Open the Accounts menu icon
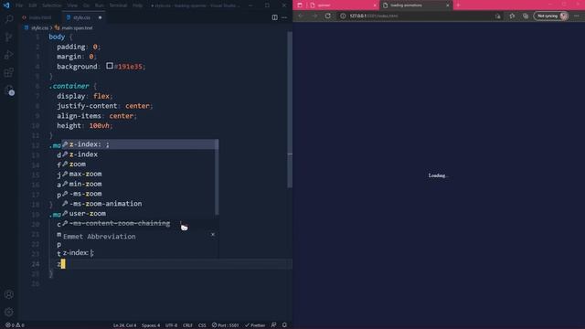585x329 pixels. [x=9, y=294]
